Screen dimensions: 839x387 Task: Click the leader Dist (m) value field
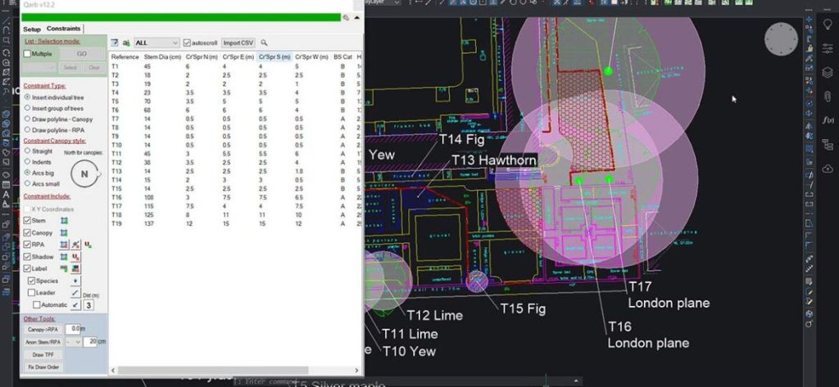(x=88, y=305)
